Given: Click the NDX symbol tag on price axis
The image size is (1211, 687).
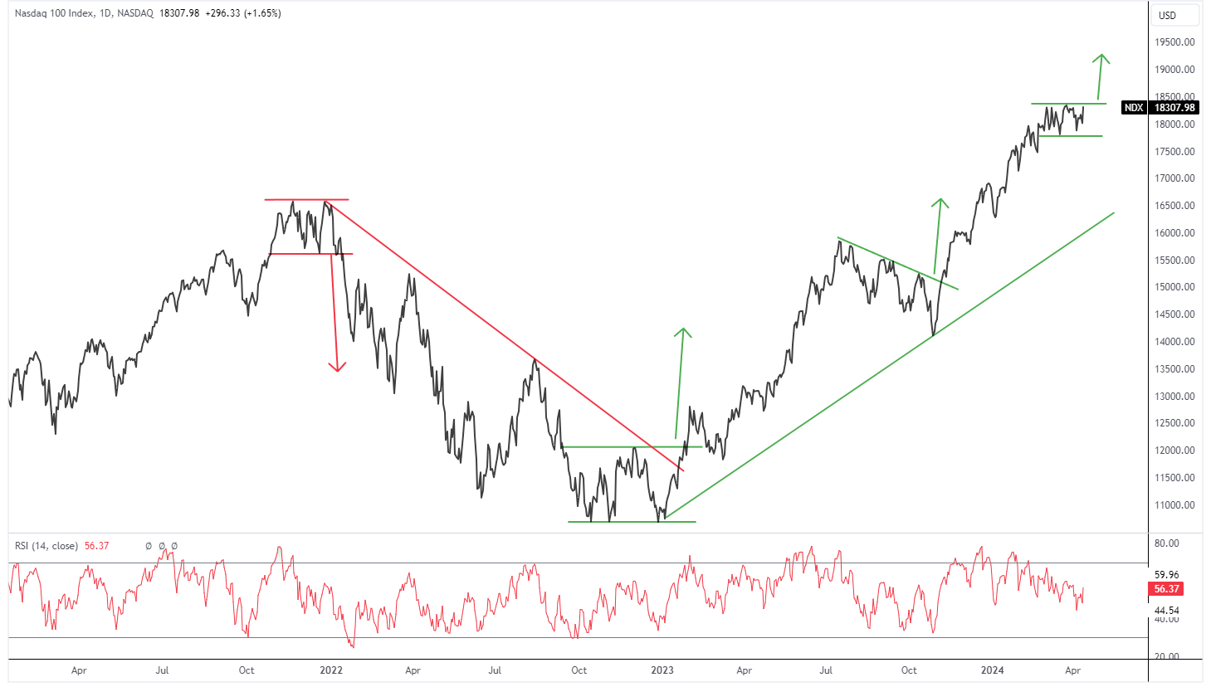Looking at the screenshot, I should [1134, 108].
